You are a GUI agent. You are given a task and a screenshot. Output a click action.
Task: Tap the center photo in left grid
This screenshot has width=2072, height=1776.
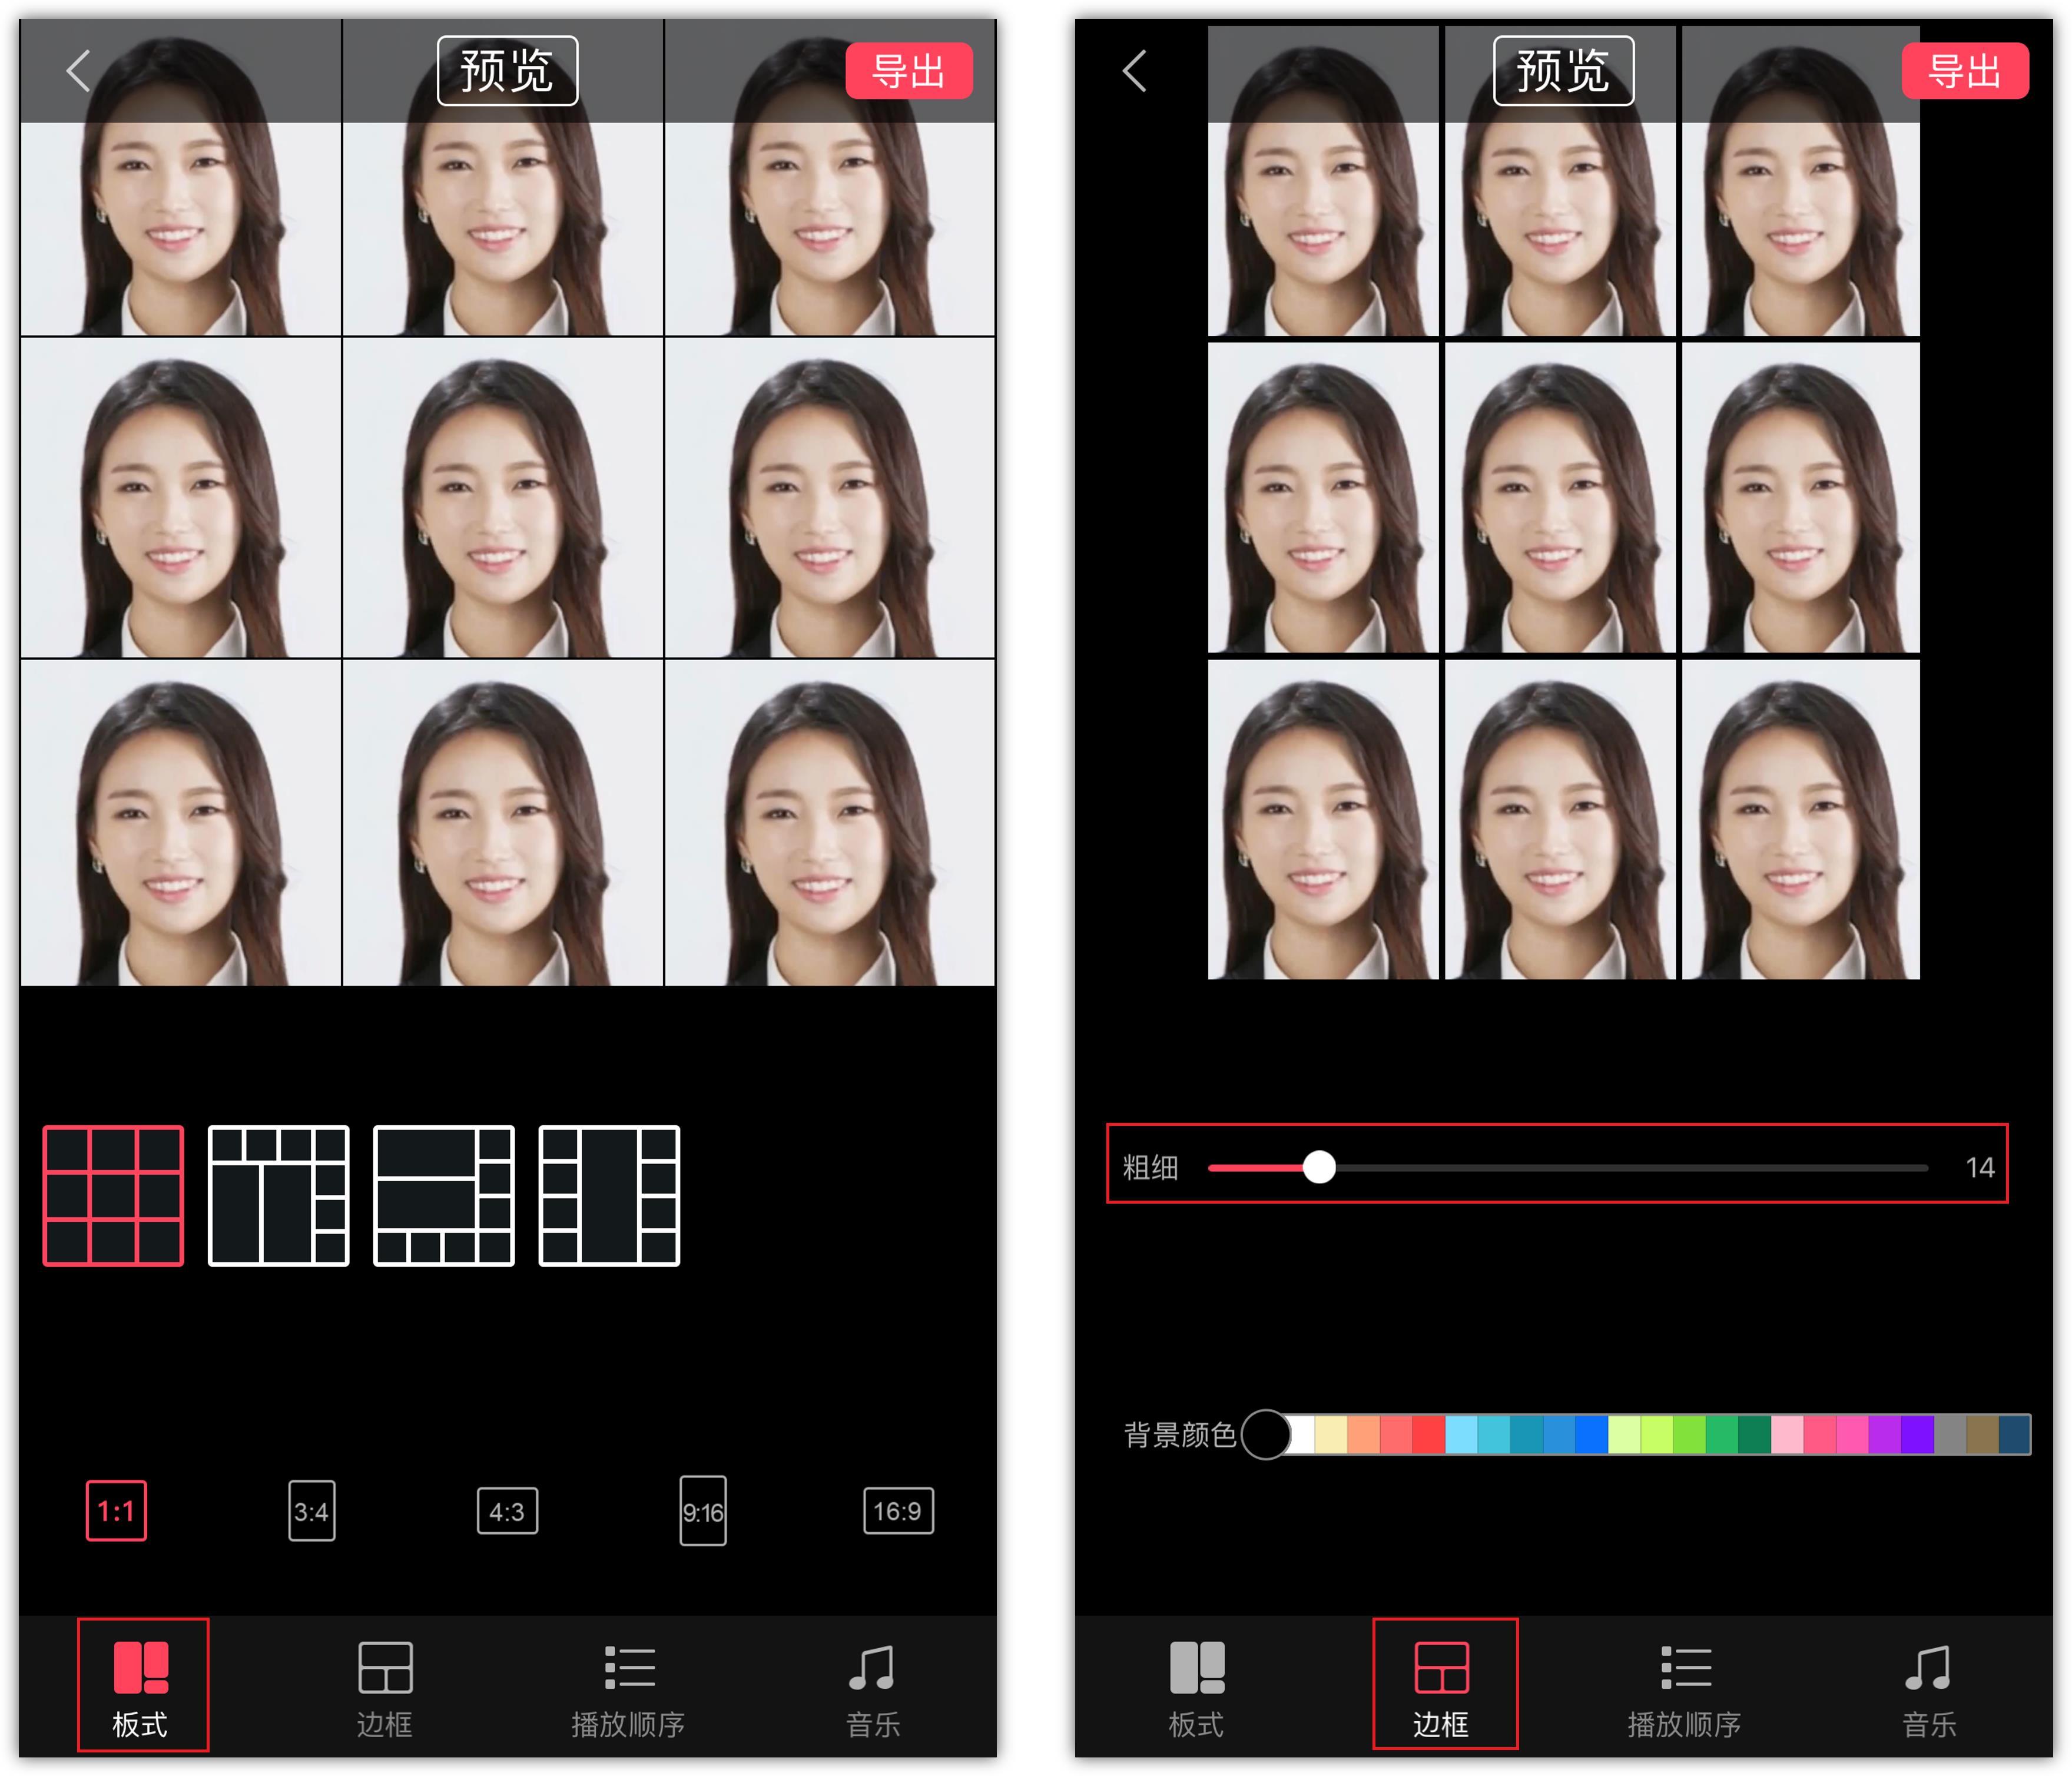click(x=503, y=498)
